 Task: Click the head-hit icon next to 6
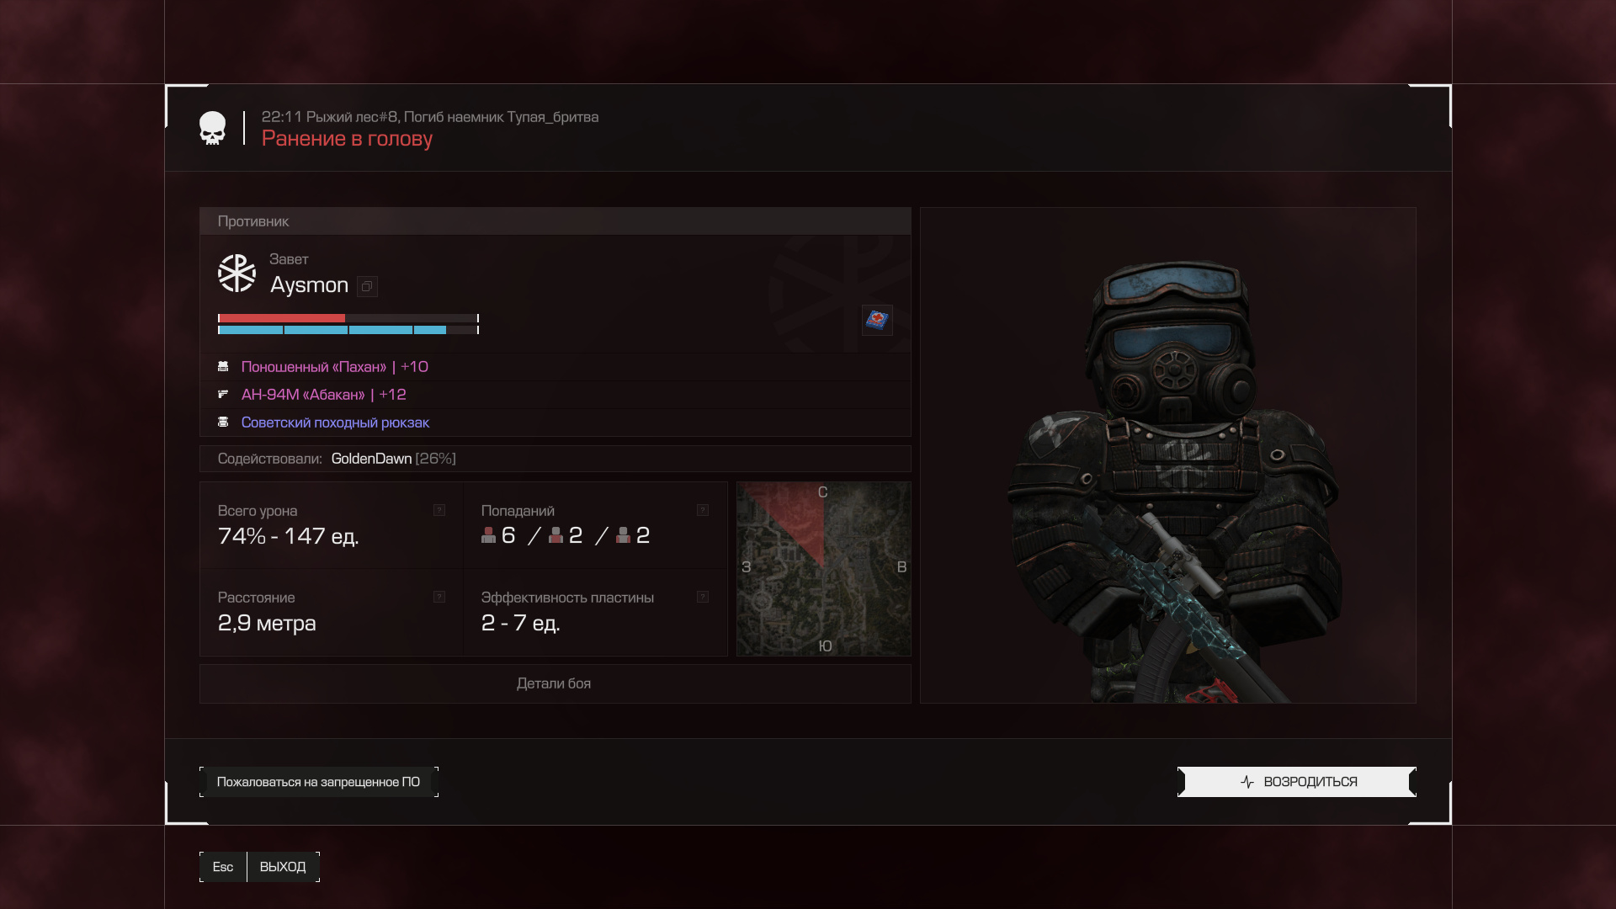click(488, 535)
